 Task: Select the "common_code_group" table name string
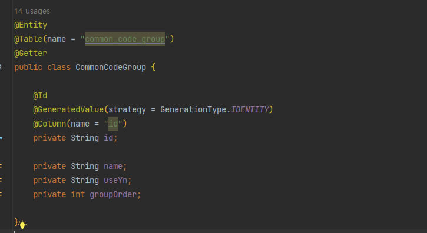(x=125, y=39)
